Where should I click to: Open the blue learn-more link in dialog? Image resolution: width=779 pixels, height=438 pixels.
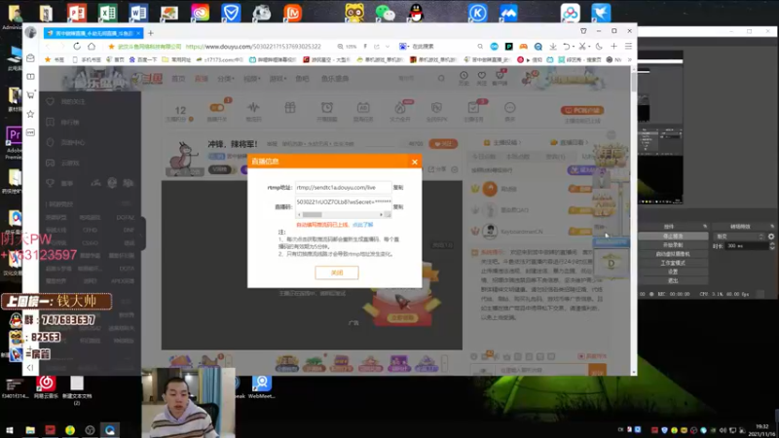click(x=362, y=225)
